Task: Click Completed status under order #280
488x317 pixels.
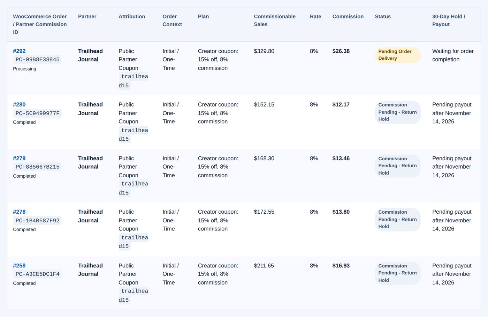Action: 24,122
